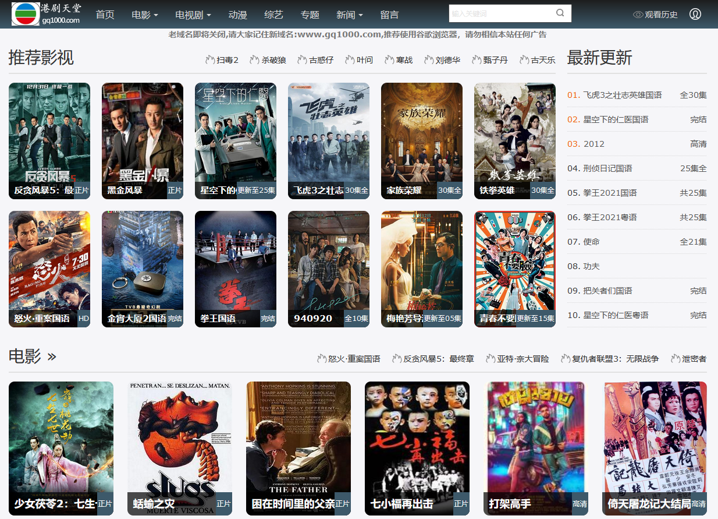Image resolution: width=718 pixels, height=519 pixels.
Task: Click flame icon next to 古天乐
Action: point(524,59)
